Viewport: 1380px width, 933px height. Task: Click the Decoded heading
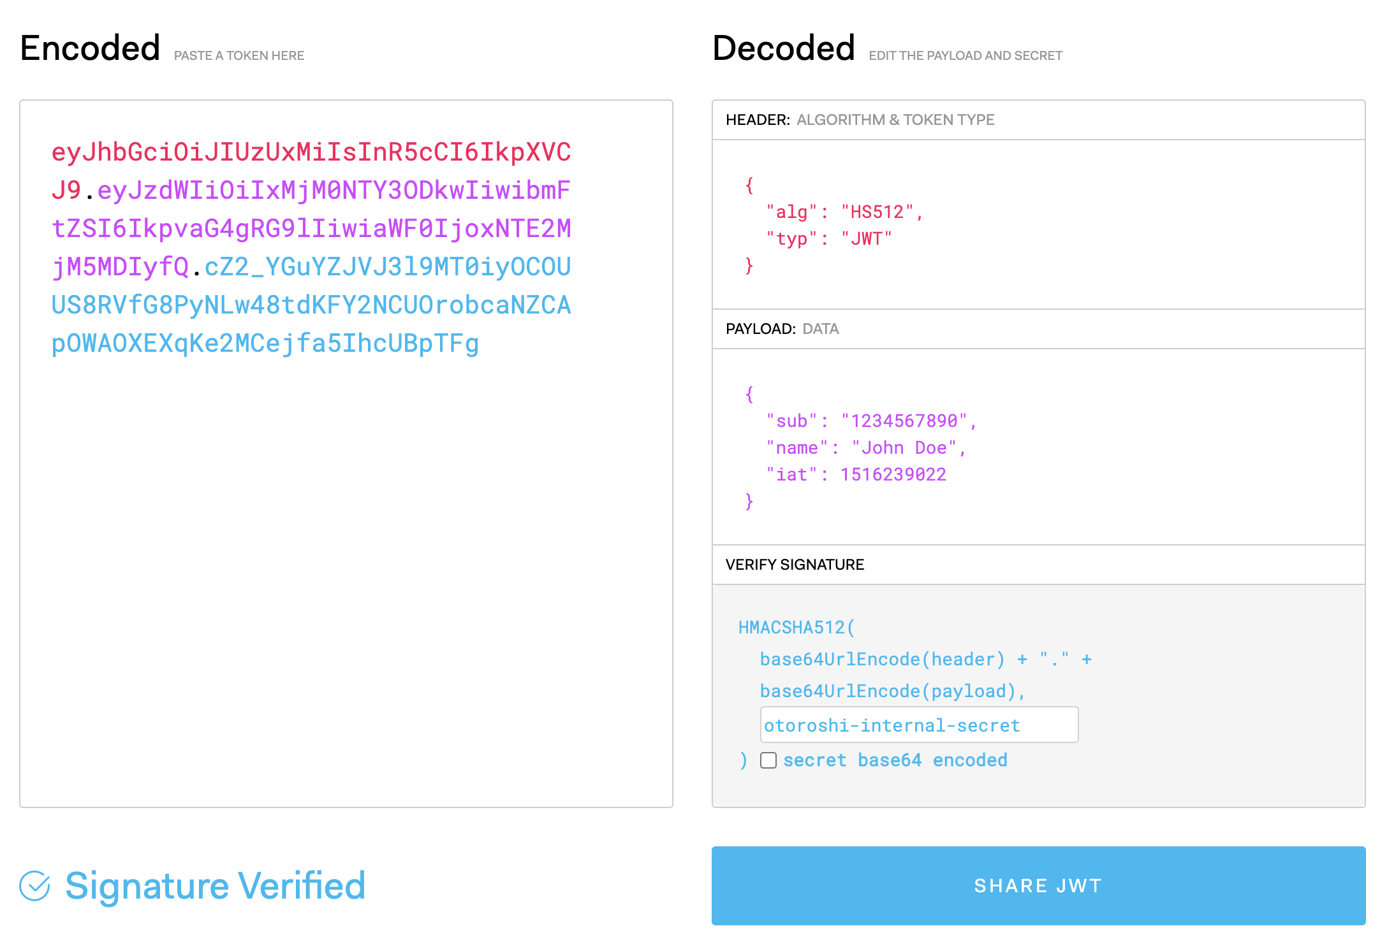(x=783, y=48)
